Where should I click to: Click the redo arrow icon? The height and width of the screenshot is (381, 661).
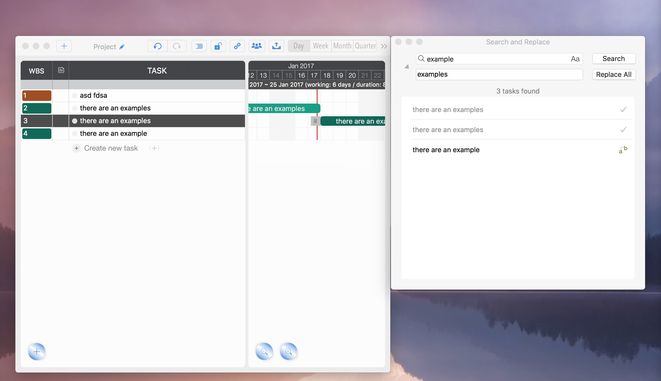[x=177, y=46]
